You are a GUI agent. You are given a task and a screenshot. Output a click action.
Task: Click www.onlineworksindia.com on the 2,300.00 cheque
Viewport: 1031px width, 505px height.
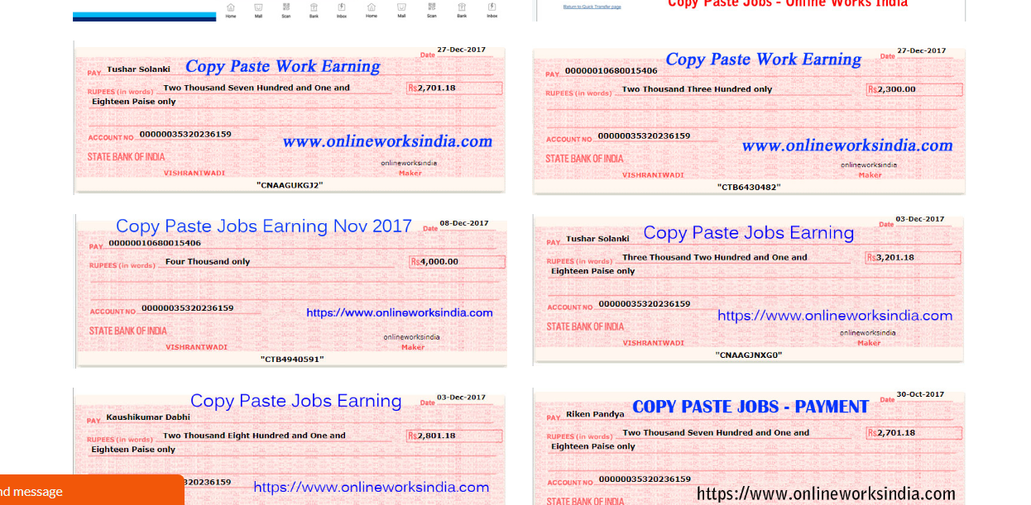coord(847,145)
